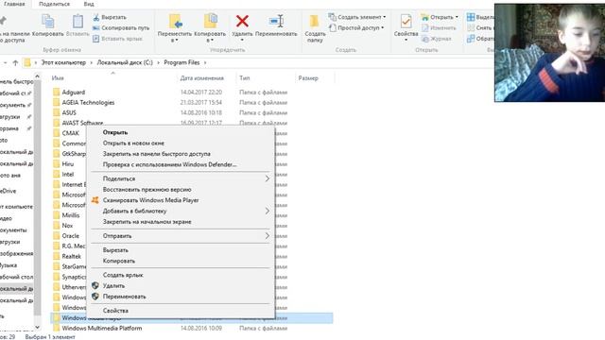The width and height of the screenshot is (605, 340).
Task: Expand the Поделиться submenu arrow
Action: coord(267,178)
